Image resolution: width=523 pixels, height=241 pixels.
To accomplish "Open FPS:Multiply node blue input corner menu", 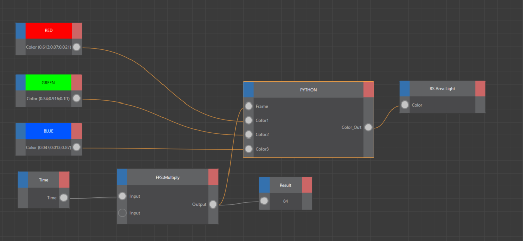I will pyautogui.click(x=122, y=177).
